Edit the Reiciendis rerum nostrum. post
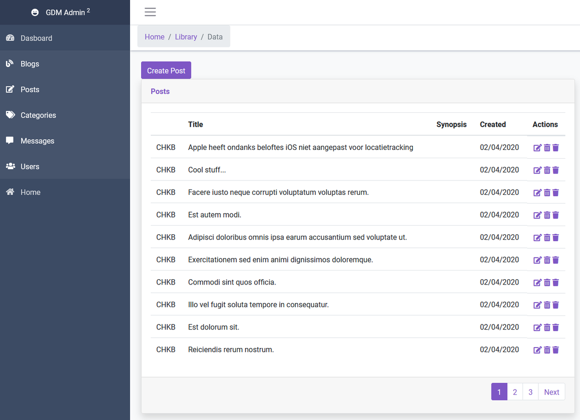Screen dimensions: 580x420 [x=537, y=350]
